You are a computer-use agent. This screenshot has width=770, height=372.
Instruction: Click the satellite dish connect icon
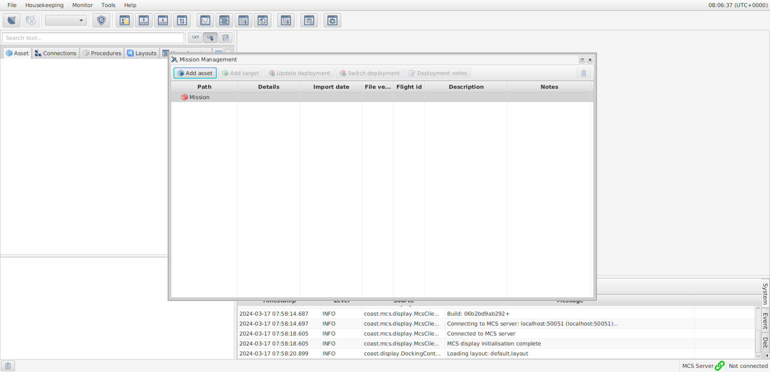pos(12,20)
